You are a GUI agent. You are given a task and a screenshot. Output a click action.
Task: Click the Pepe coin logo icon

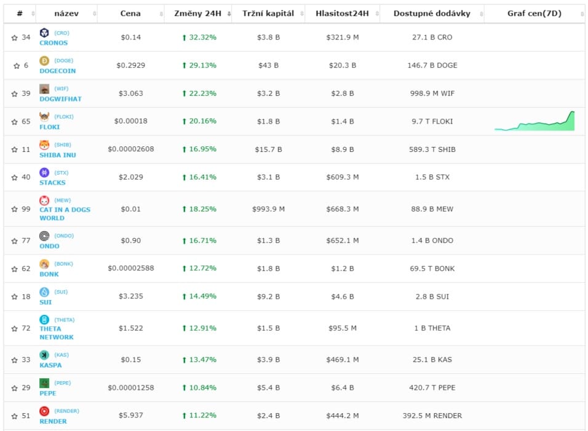pos(44,382)
